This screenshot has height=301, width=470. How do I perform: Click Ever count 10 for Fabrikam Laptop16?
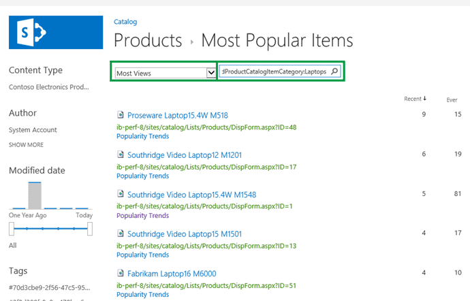458,272
